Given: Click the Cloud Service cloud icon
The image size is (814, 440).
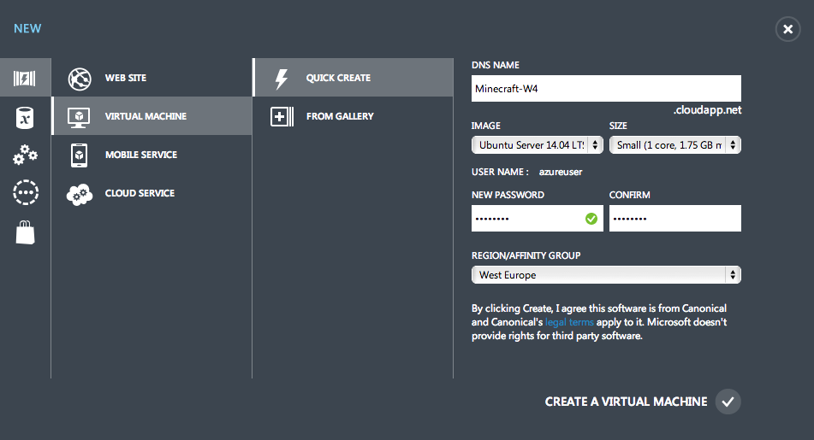Looking at the screenshot, I should (x=80, y=194).
